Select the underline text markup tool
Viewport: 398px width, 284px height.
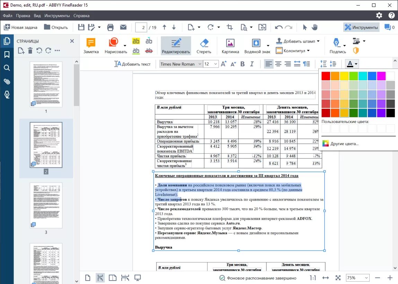pos(136,51)
